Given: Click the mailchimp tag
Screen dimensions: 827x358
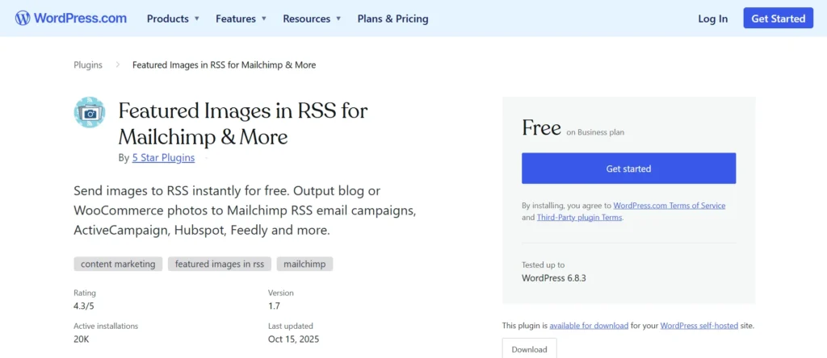Looking at the screenshot, I should (x=304, y=264).
